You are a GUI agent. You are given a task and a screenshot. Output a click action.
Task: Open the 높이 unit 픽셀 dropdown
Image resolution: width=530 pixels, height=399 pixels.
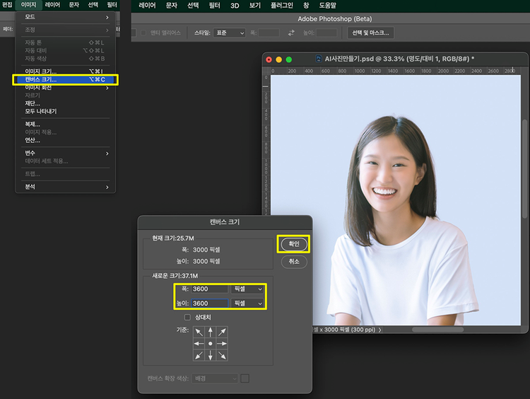point(248,303)
